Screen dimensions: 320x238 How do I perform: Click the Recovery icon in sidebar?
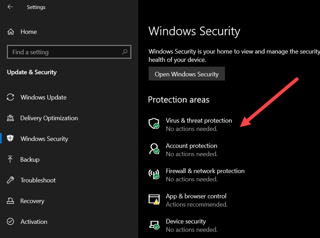point(11,201)
